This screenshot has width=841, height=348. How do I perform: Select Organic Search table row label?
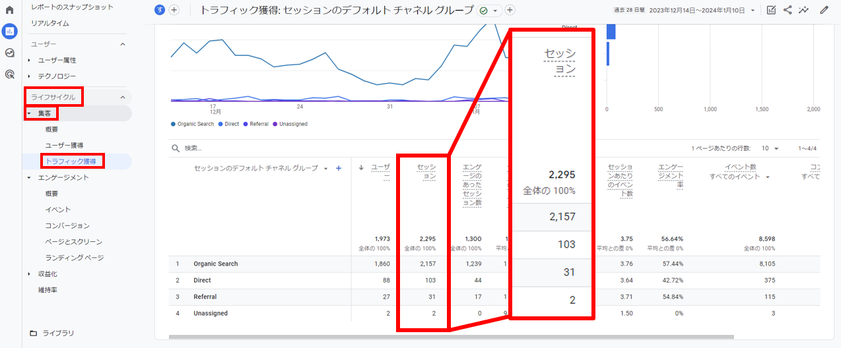click(215, 264)
